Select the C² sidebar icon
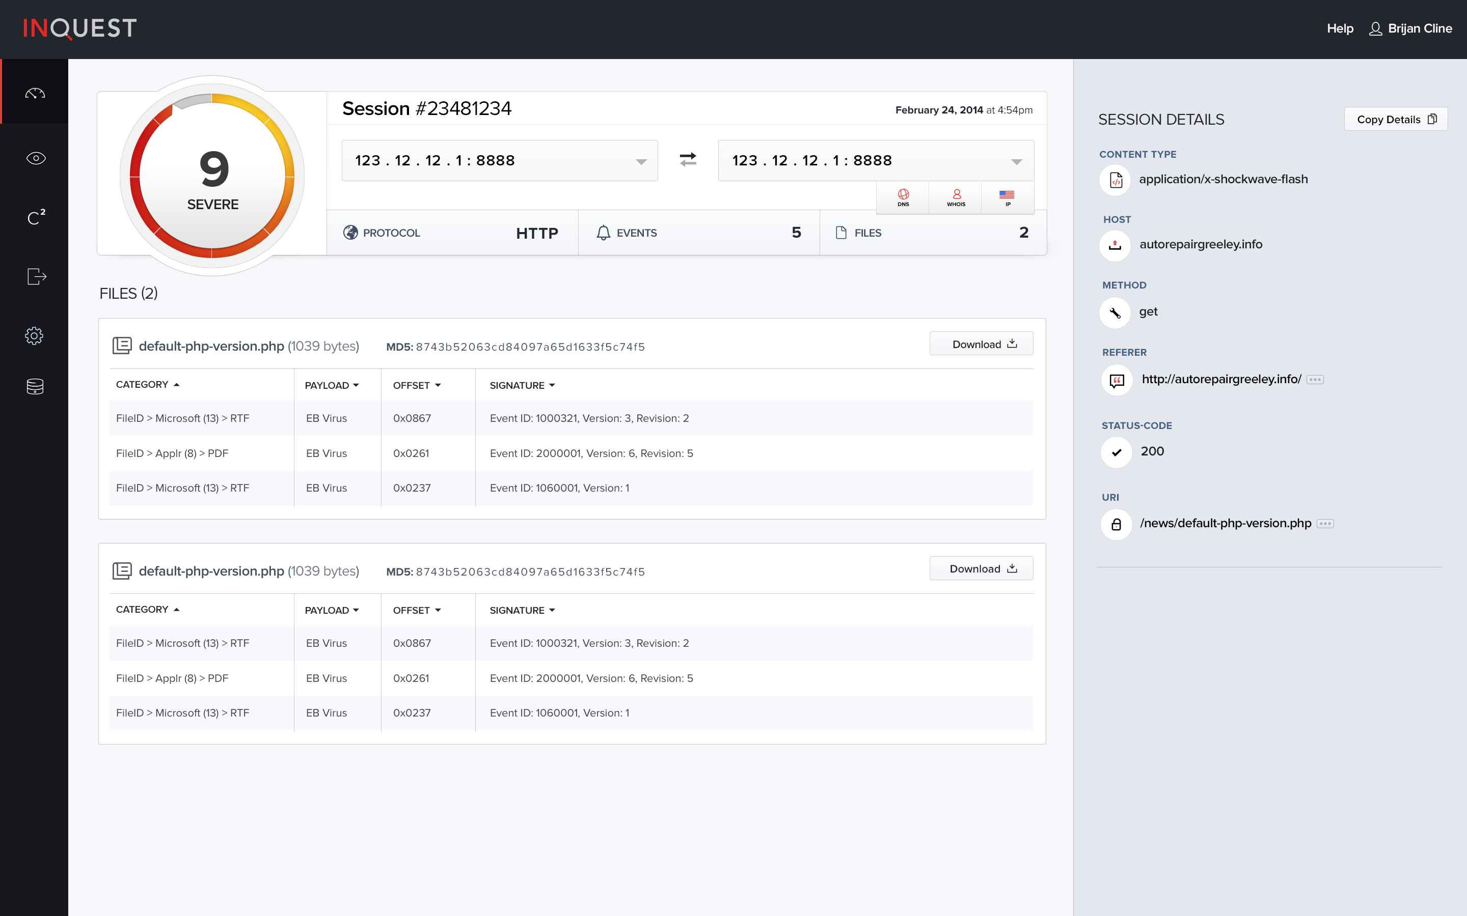The height and width of the screenshot is (916, 1467). point(35,217)
